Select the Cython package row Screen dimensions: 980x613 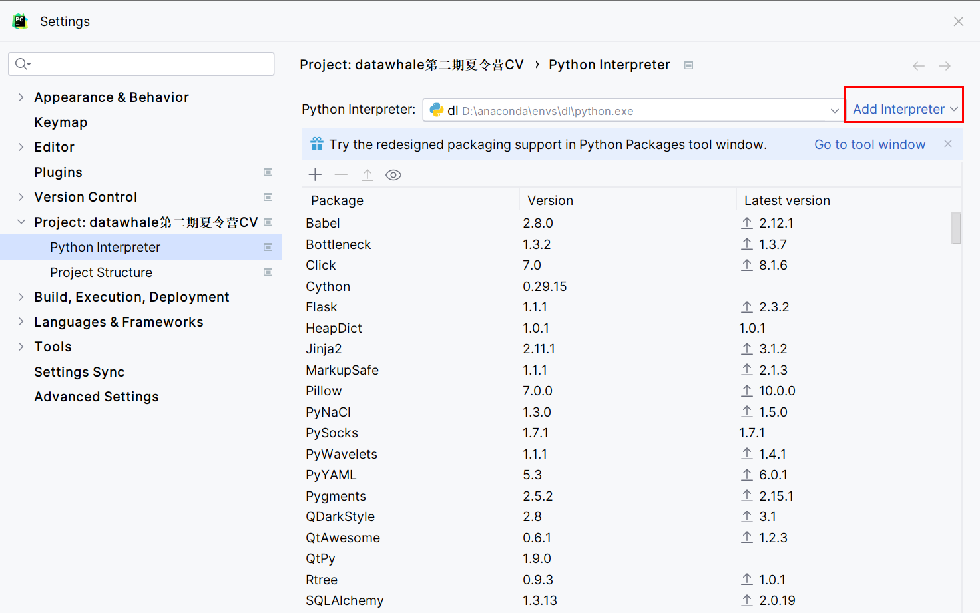[x=626, y=286]
